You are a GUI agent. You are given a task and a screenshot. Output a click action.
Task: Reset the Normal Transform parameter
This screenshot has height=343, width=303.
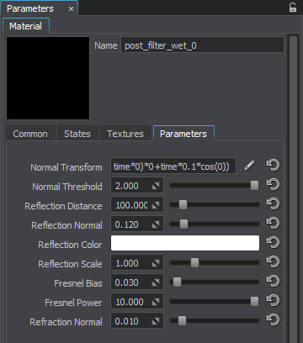coord(273,165)
